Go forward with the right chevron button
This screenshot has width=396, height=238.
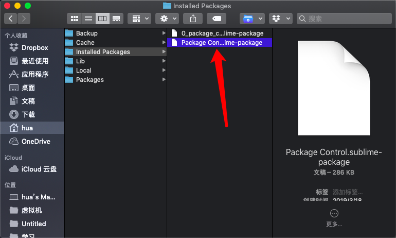pos(24,19)
